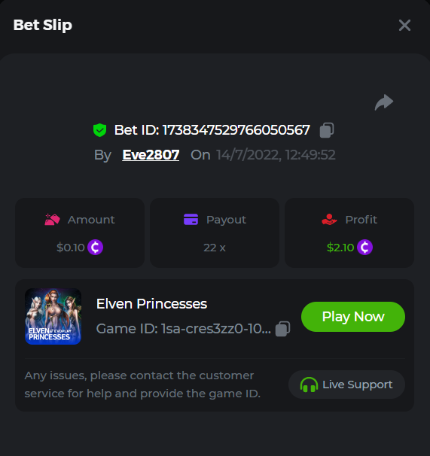Click the green headphones support icon
Screen dimensions: 430x456
(309, 385)
